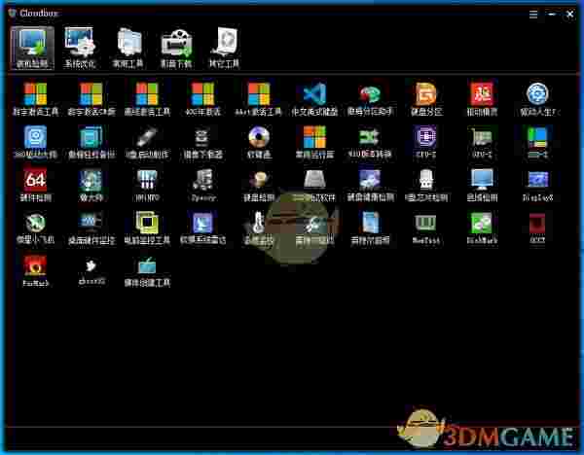
Task: Open the Windows logo tool labeled AAct
Action: (x=259, y=93)
